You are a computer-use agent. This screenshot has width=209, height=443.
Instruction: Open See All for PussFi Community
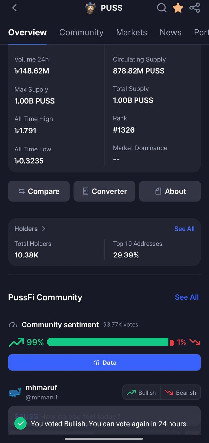click(186, 297)
